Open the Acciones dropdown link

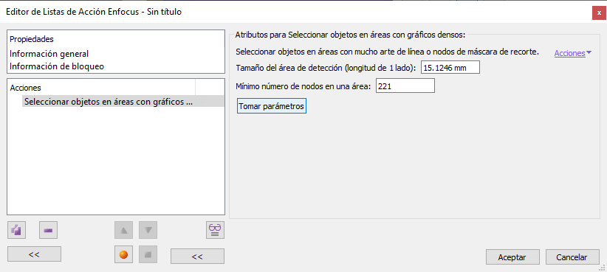point(572,54)
